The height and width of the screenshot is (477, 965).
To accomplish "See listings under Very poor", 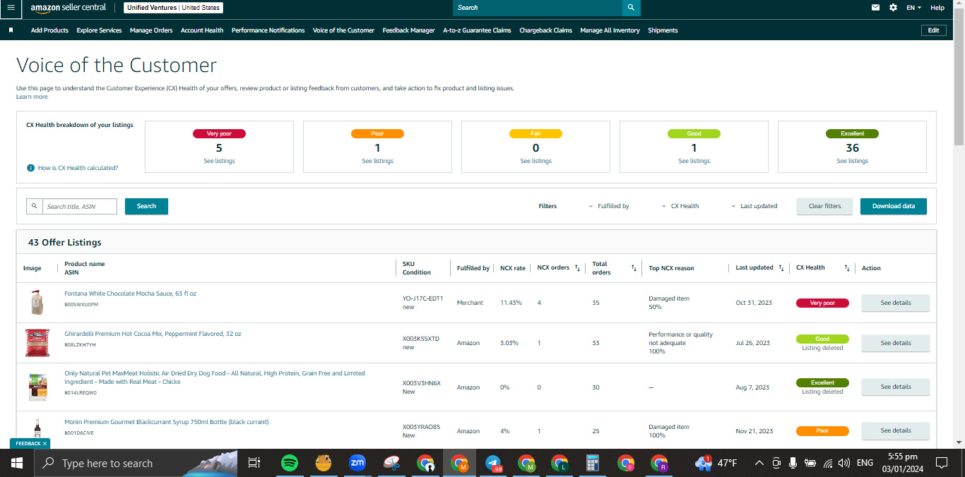I will point(219,161).
